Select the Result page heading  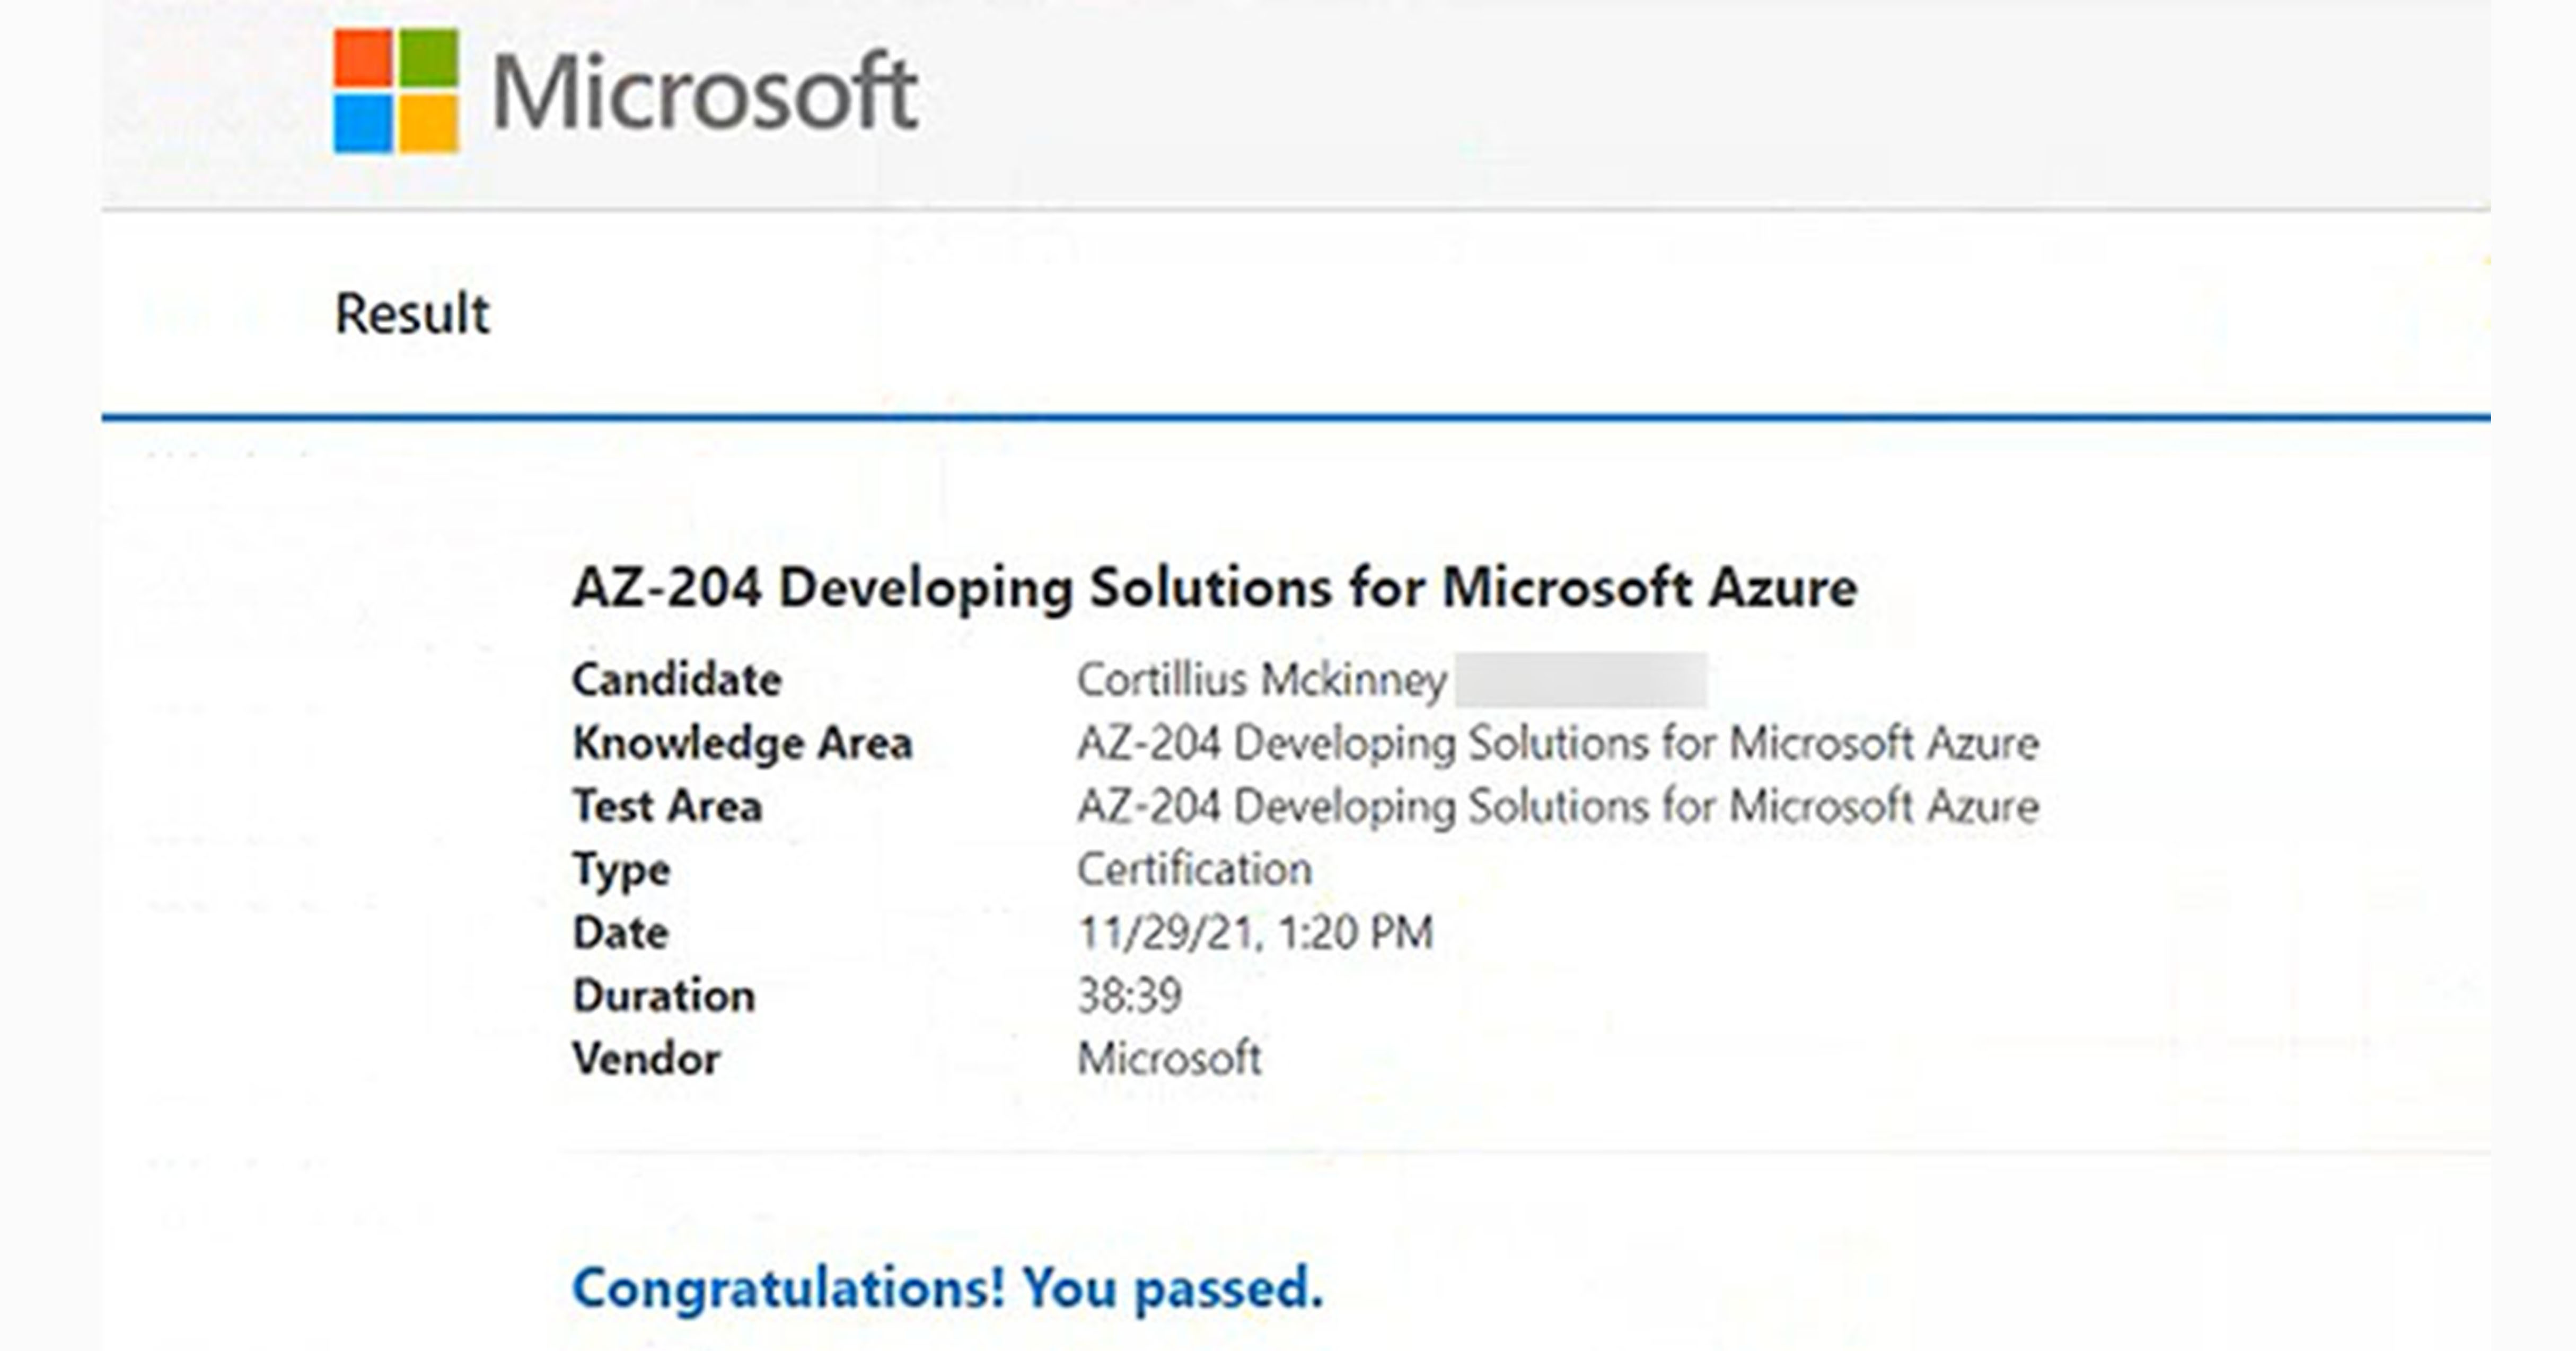(x=412, y=314)
